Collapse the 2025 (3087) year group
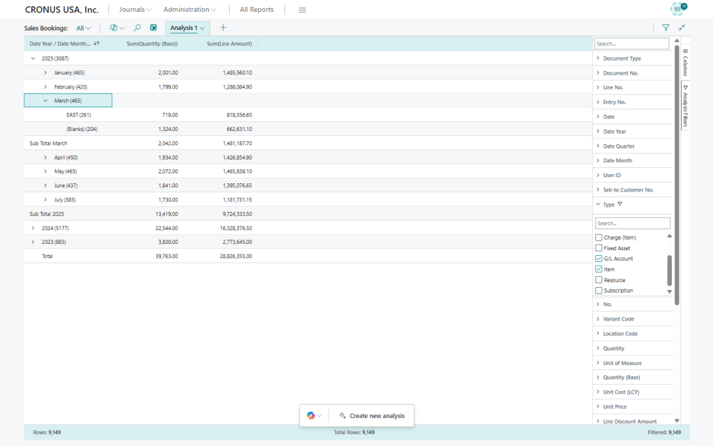The height and width of the screenshot is (446, 713). (x=33, y=59)
